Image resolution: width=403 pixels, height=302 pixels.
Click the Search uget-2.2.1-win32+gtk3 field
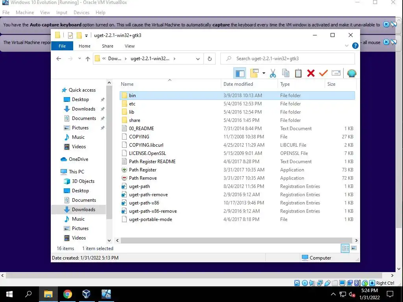(288, 59)
